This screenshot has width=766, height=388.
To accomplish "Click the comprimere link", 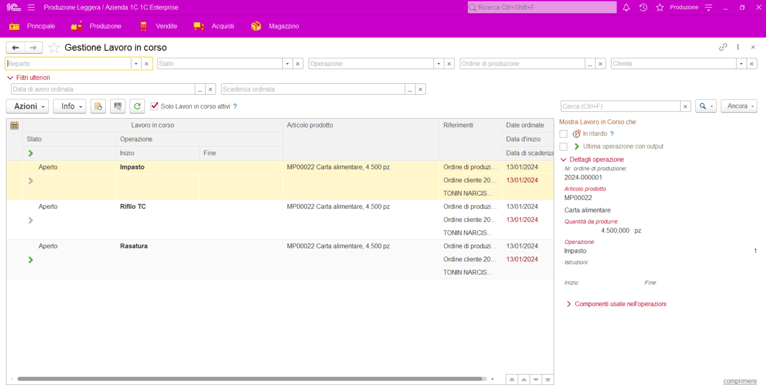I will pos(740,381).
